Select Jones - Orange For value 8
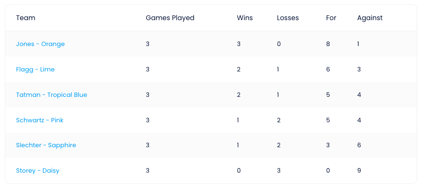423x188 pixels. tap(328, 44)
